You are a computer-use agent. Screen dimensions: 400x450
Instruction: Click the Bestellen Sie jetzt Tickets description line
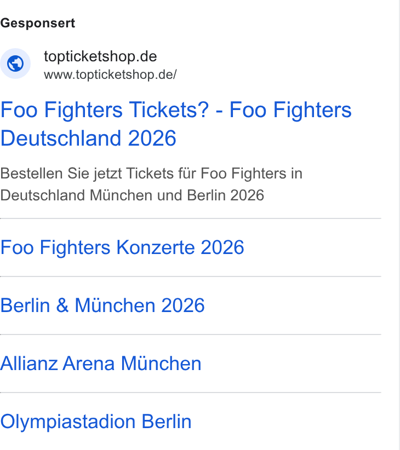pyautogui.click(x=151, y=174)
